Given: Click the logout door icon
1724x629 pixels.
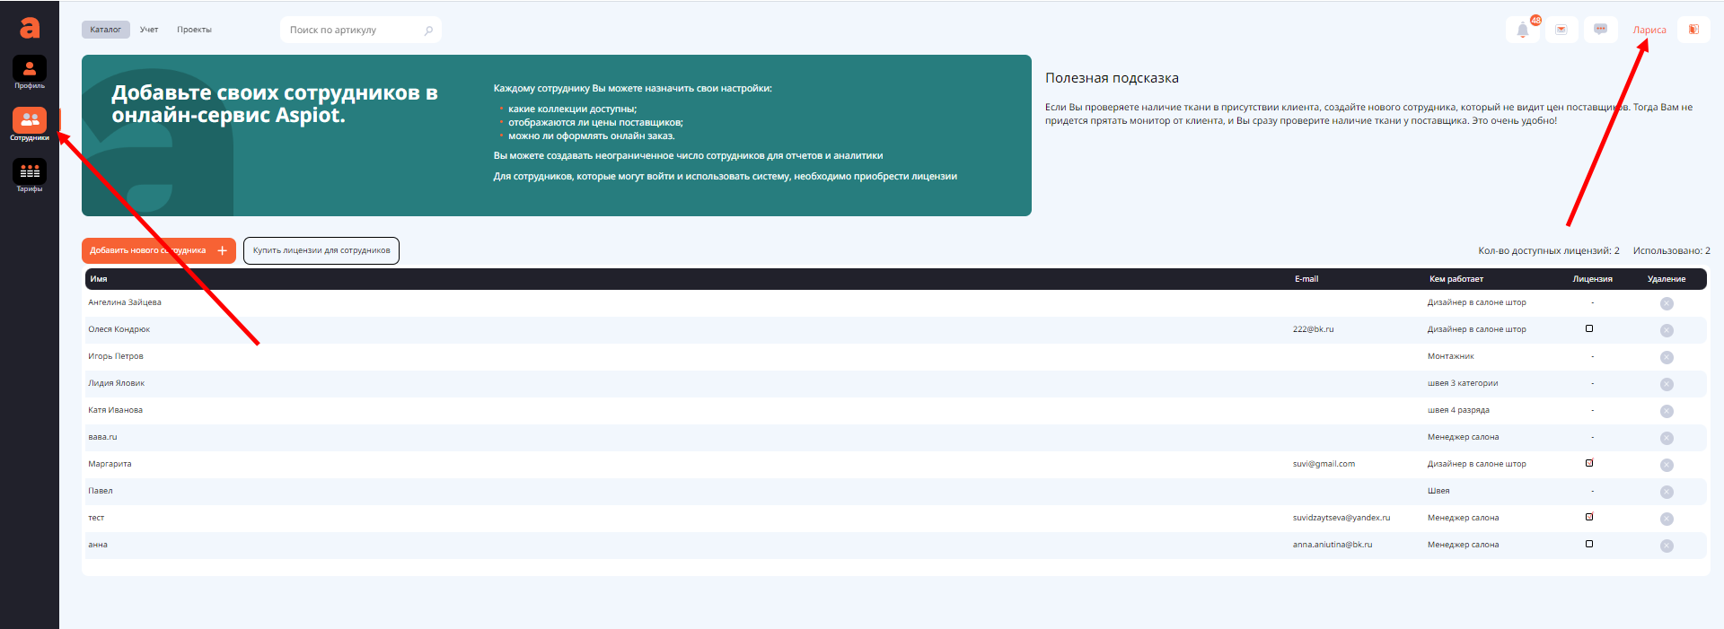Looking at the screenshot, I should coord(1693,30).
